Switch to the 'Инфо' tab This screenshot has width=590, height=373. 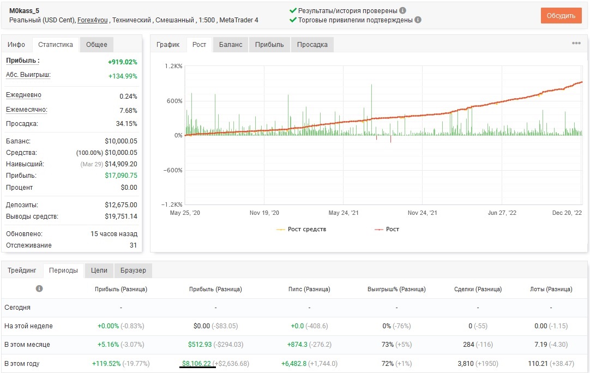pos(16,44)
